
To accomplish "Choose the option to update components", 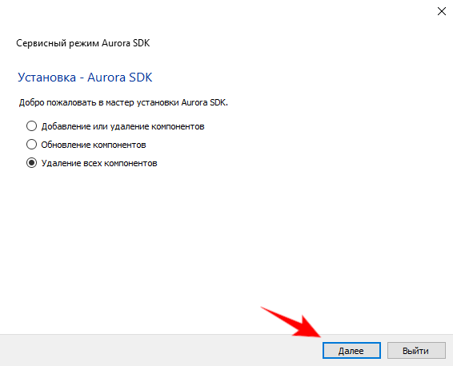I will coord(31,144).
